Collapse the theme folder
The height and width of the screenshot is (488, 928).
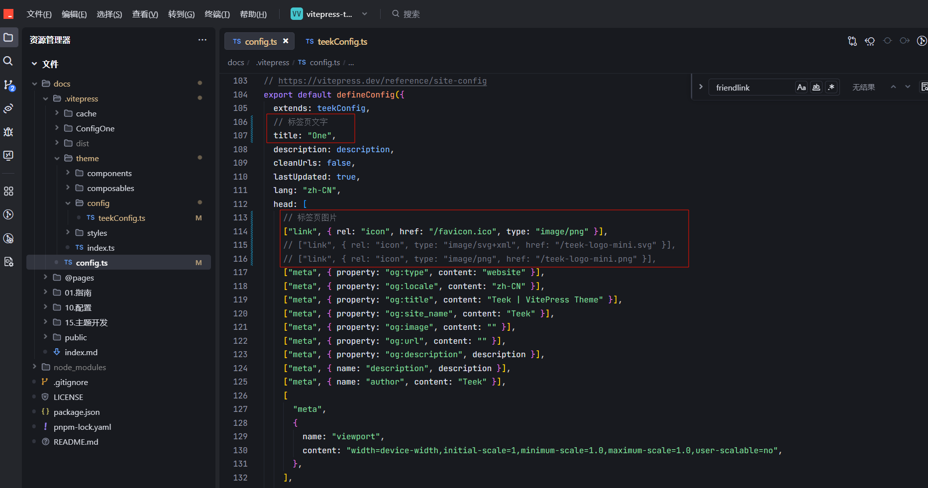[x=57, y=158]
